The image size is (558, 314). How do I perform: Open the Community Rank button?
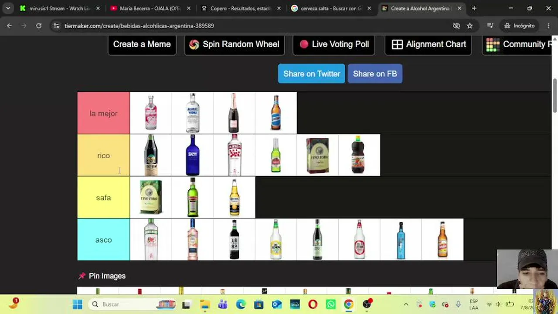[x=517, y=44]
